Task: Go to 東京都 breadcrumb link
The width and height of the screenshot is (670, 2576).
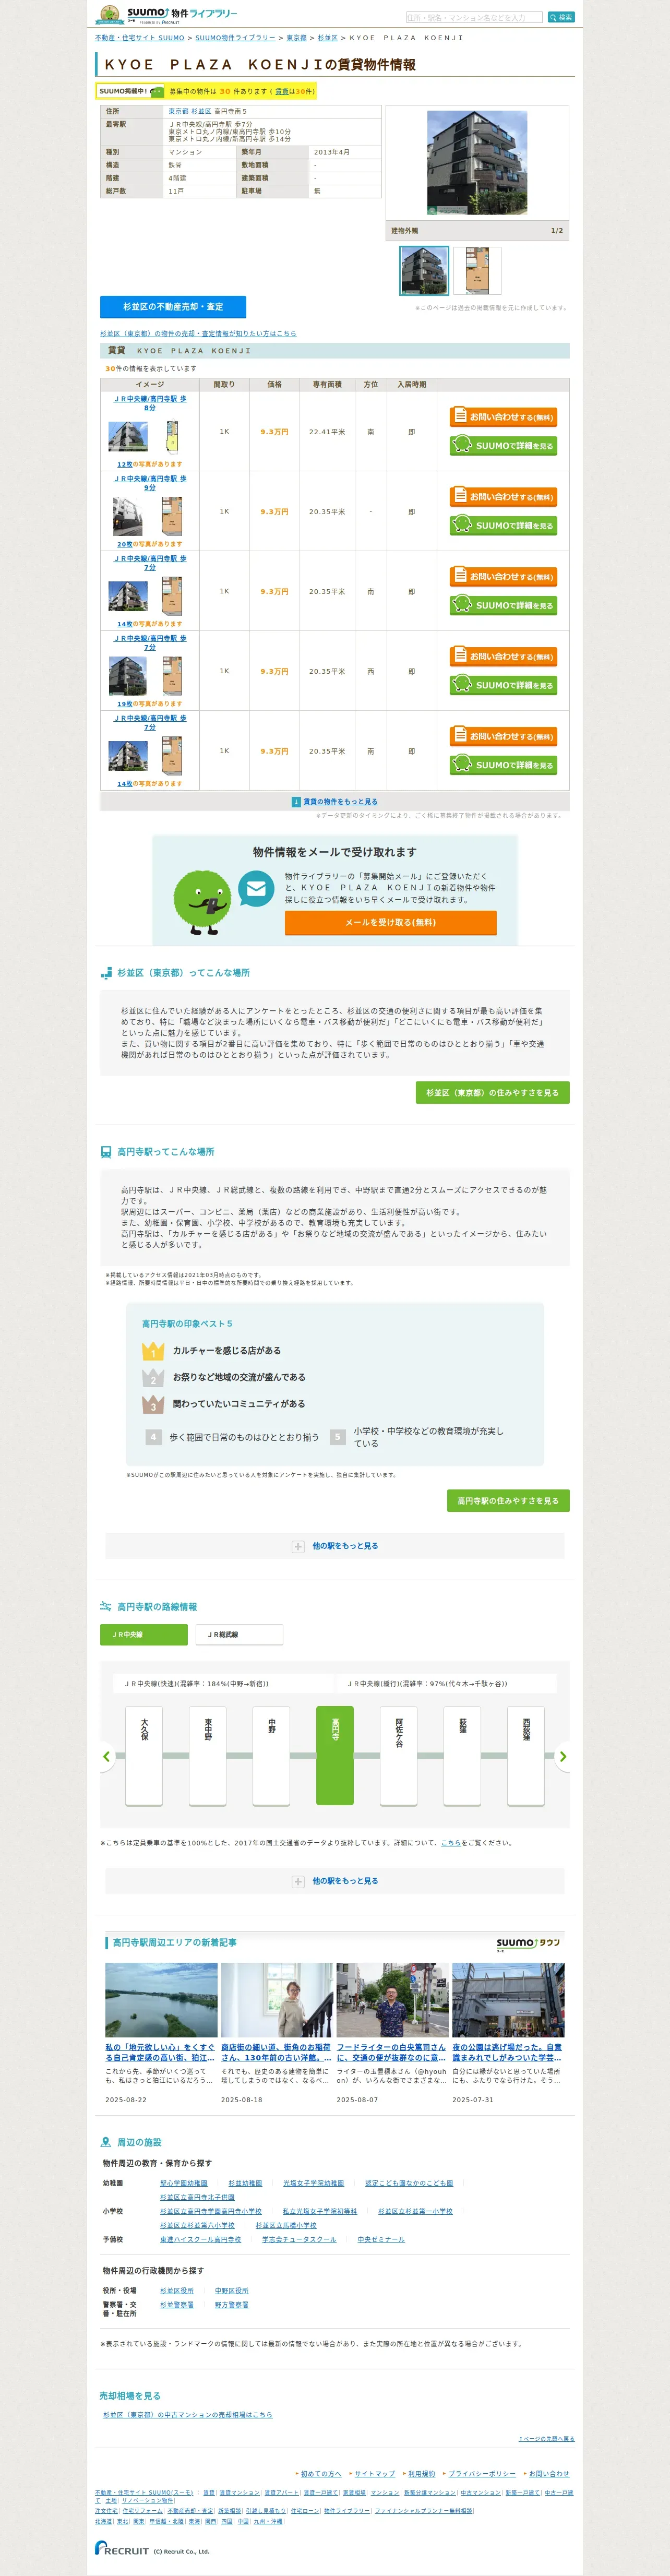Action: (297, 38)
